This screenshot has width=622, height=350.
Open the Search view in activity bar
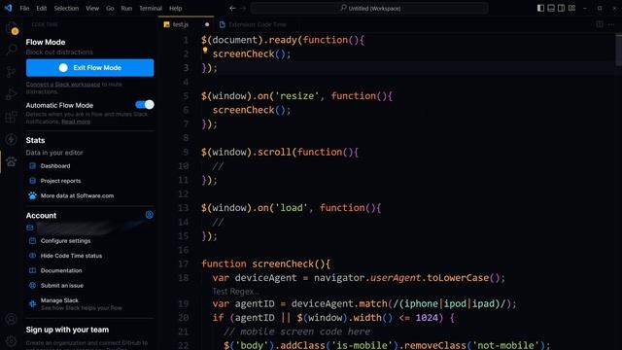point(12,50)
